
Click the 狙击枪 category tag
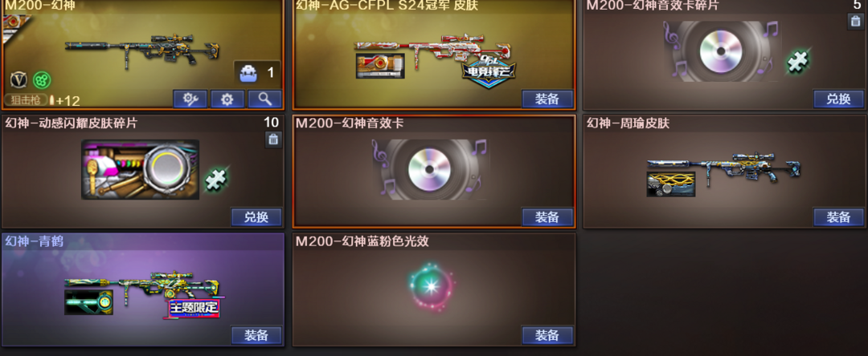coord(26,100)
